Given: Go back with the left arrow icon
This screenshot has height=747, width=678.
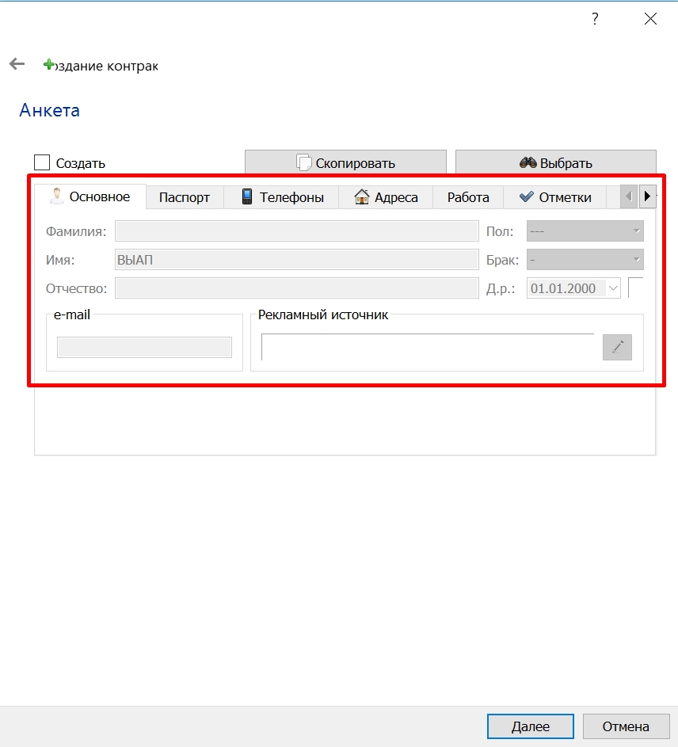Looking at the screenshot, I should coord(17,64).
